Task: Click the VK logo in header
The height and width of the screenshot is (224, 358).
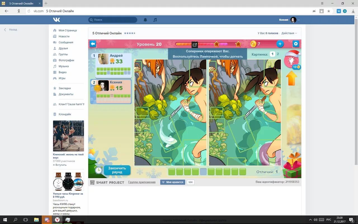Action: (56, 20)
